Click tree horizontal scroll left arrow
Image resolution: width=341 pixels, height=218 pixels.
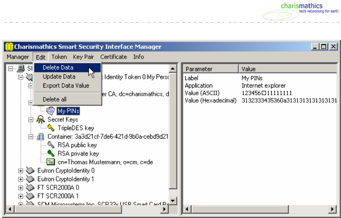coord(10,209)
